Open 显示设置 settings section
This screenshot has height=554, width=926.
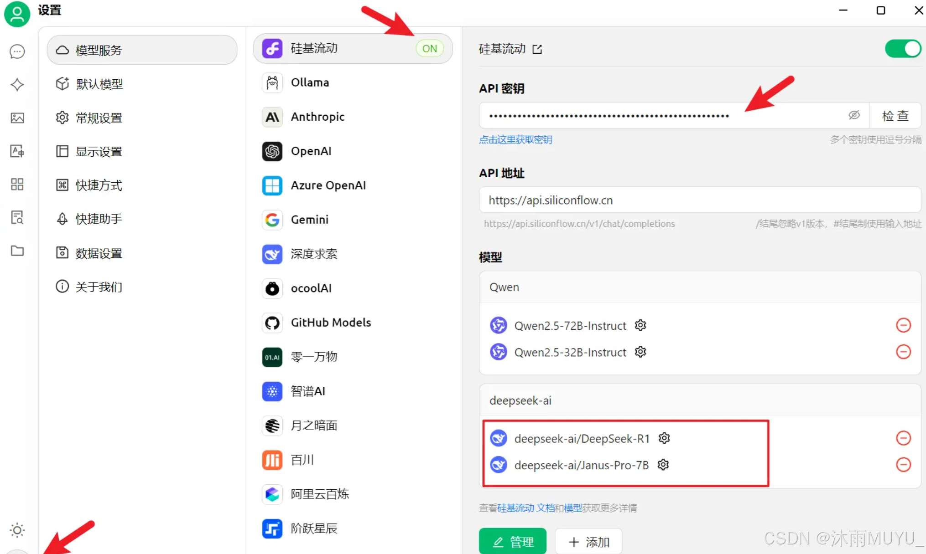[99, 151]
